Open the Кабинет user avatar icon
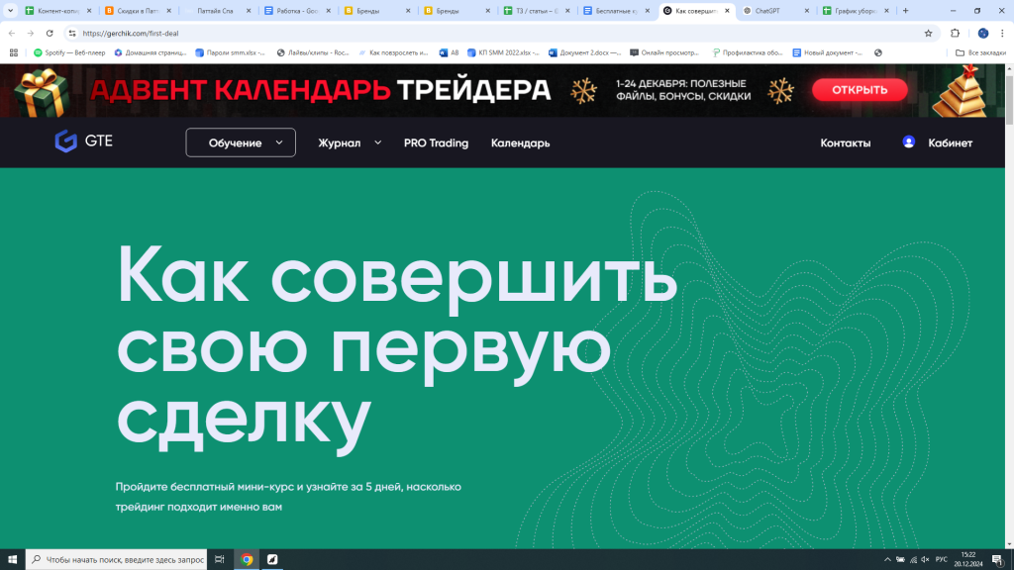Image resolution: width=1014 pixels, height=570 pixels. [x=909, y=142]
